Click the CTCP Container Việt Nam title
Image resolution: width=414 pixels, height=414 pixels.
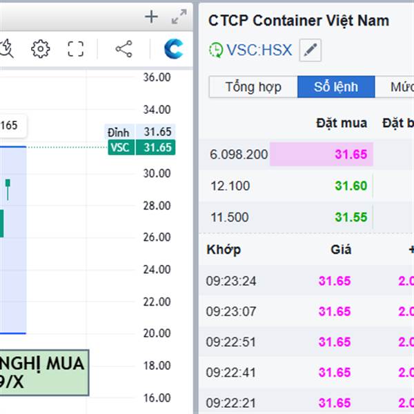[299, 21]
